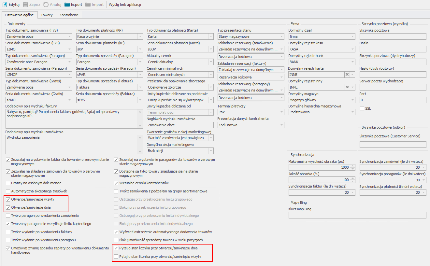
Task: Switch to the Towary tab
Action: coord(47,15)
